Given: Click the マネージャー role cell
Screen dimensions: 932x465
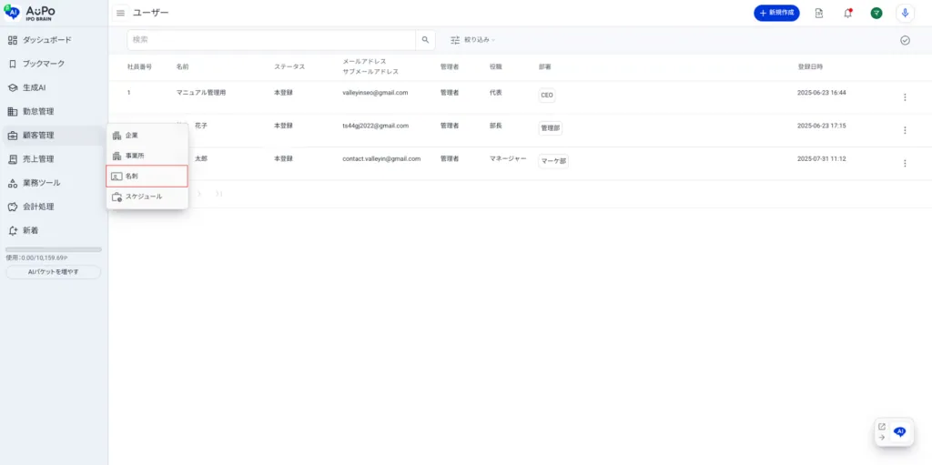Looking at the screenshot, I should 508,158.
